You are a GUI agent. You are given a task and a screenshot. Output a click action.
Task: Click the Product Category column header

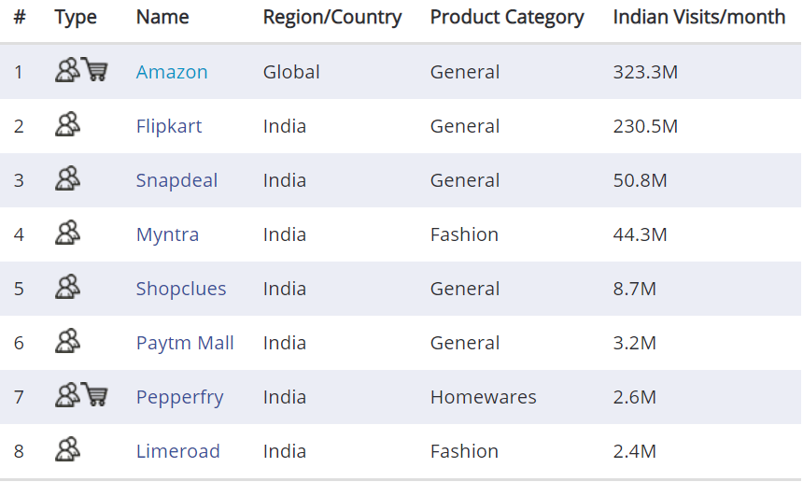[x=507, y=17]
